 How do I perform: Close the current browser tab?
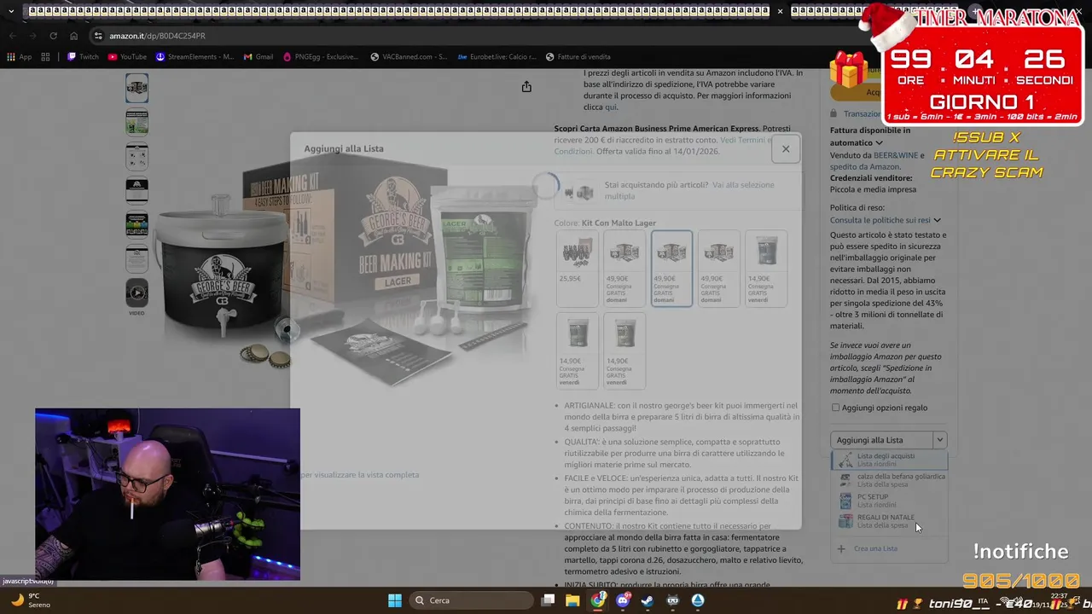(780, 11)
